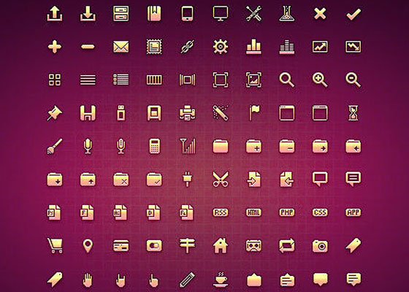Pick the broom brush icon

point(55,146)
